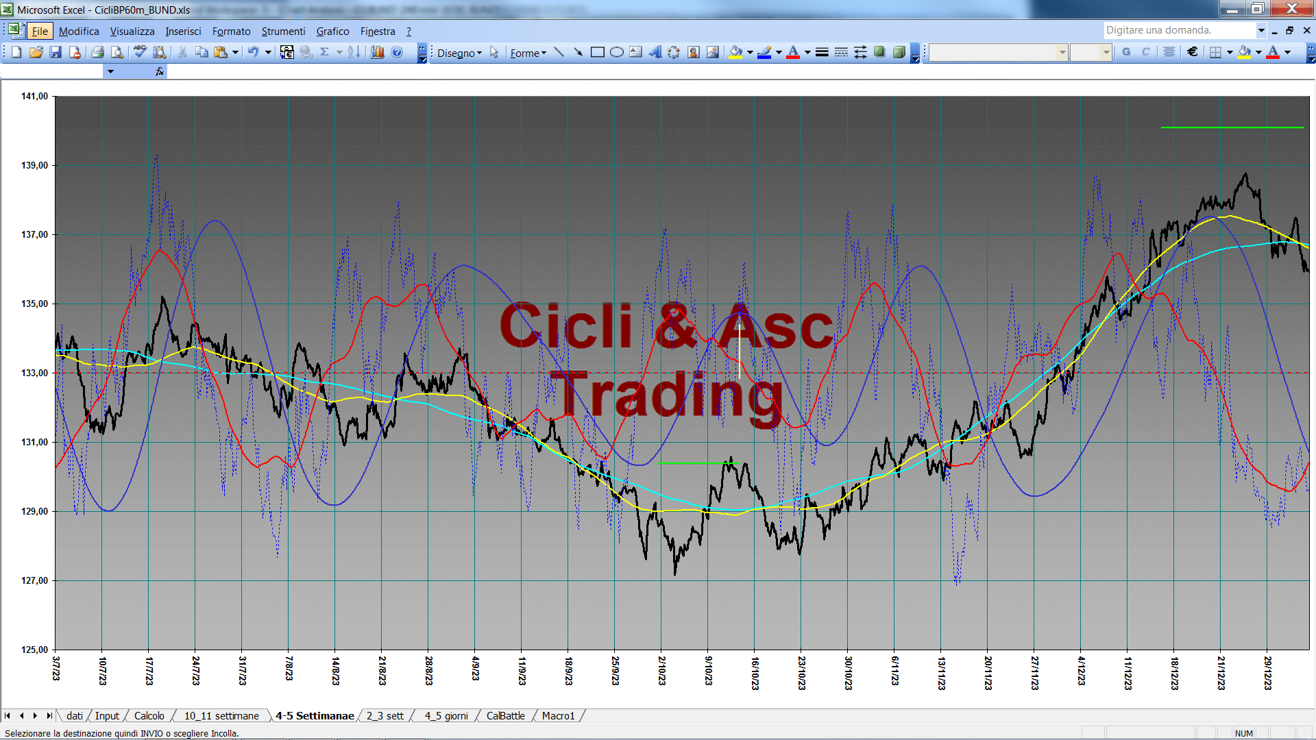Insert a diagram or organization chart

coord(674,52)
